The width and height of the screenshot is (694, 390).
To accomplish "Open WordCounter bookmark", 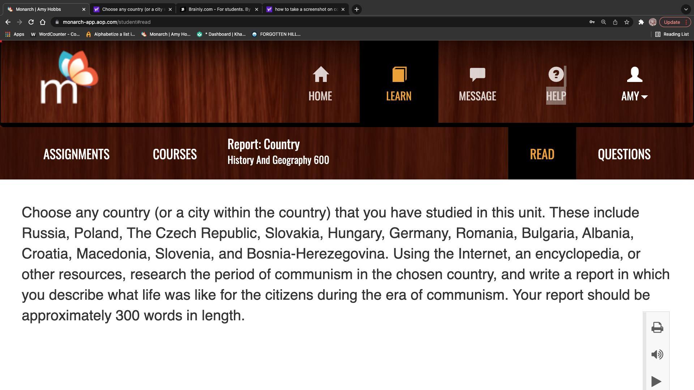I will click(55, 34).
